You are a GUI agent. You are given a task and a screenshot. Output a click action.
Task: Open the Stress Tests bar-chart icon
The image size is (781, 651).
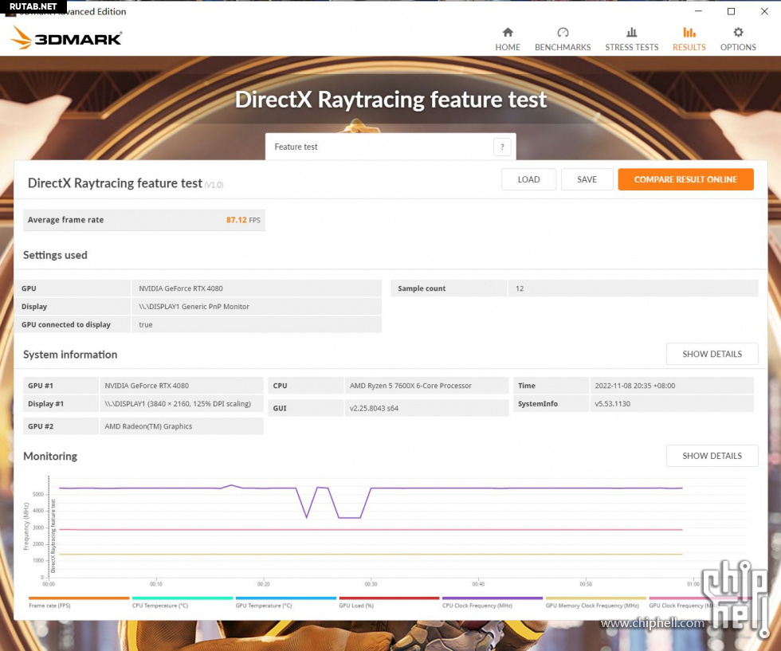631,33
